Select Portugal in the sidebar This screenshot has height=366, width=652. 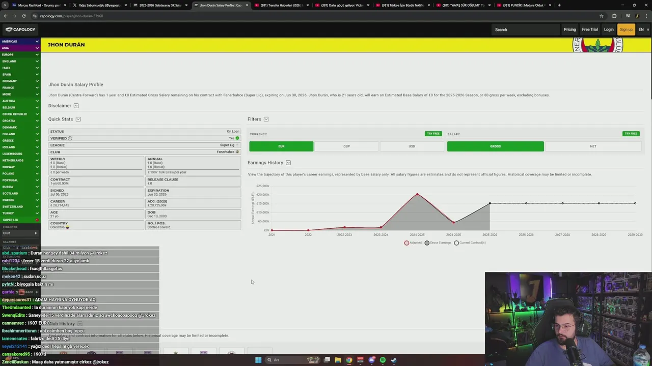click(x=20, y=180)
